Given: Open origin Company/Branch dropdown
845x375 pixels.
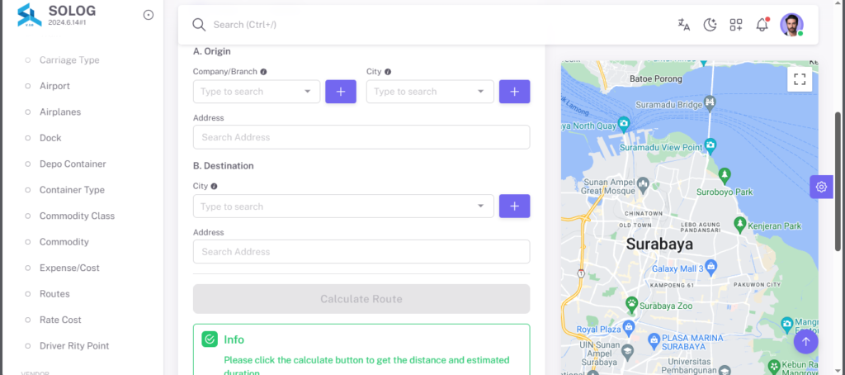Looking at the screenshot, I should coord(257,91).
